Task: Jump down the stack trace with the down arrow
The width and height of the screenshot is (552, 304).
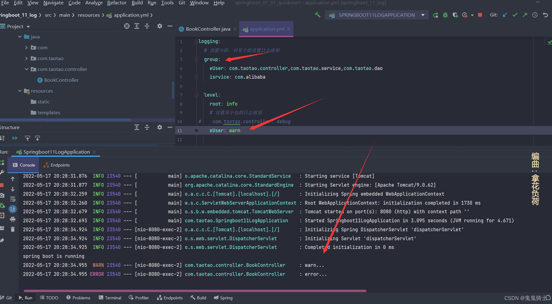Action: click(x=13, y=189)
